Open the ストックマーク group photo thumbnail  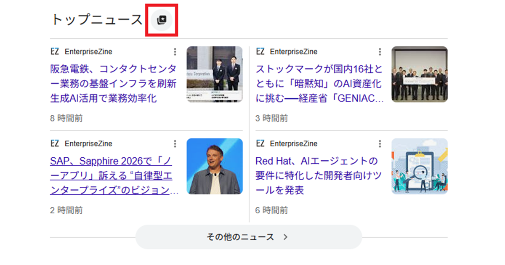point(420,74)
